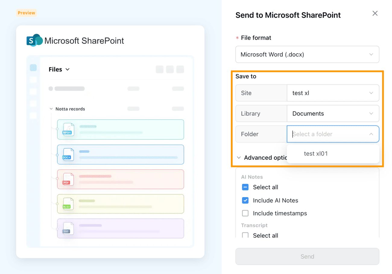Click the Folder field label
This screenshot has width=392, height=274.
tap(250, 134)
